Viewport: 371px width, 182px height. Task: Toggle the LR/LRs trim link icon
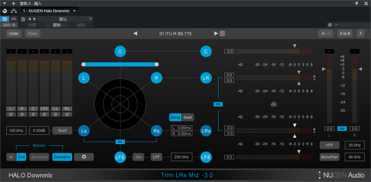pyautogui.click(x=218, y=104)
